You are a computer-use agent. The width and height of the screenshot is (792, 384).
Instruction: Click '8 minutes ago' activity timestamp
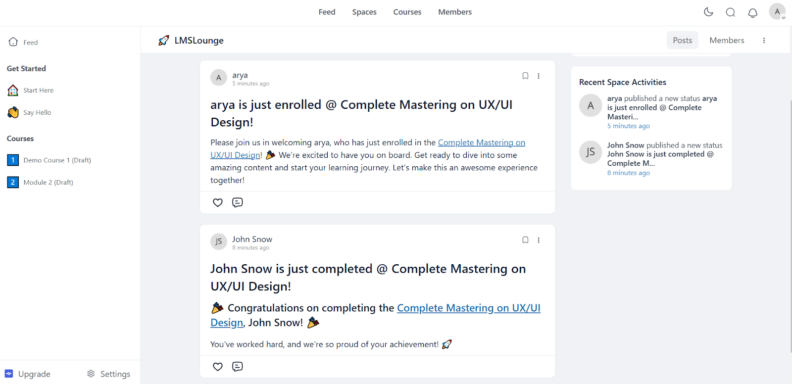629,173
